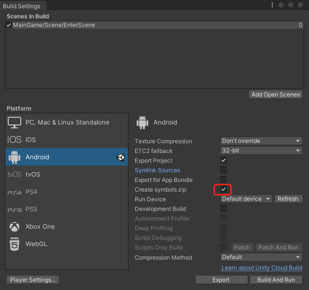The width and height of the screenshot is (309, 290).
Task: Select PS5 platform row
Action: click(67, 209)
